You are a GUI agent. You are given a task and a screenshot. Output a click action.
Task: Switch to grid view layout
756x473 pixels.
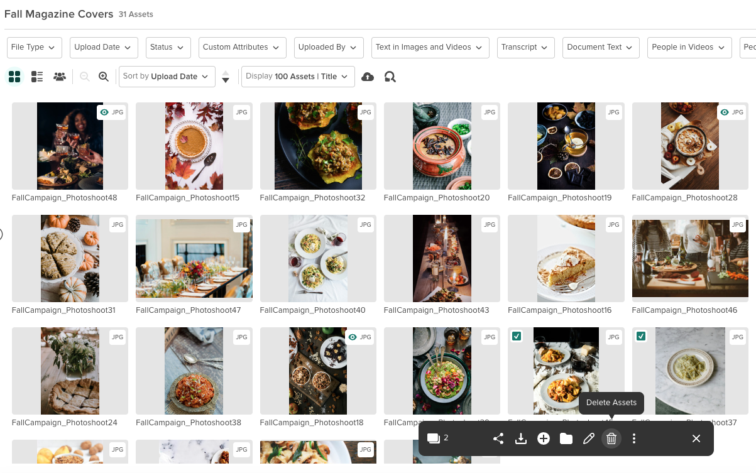pyautogui.click(x=14, y=77)
